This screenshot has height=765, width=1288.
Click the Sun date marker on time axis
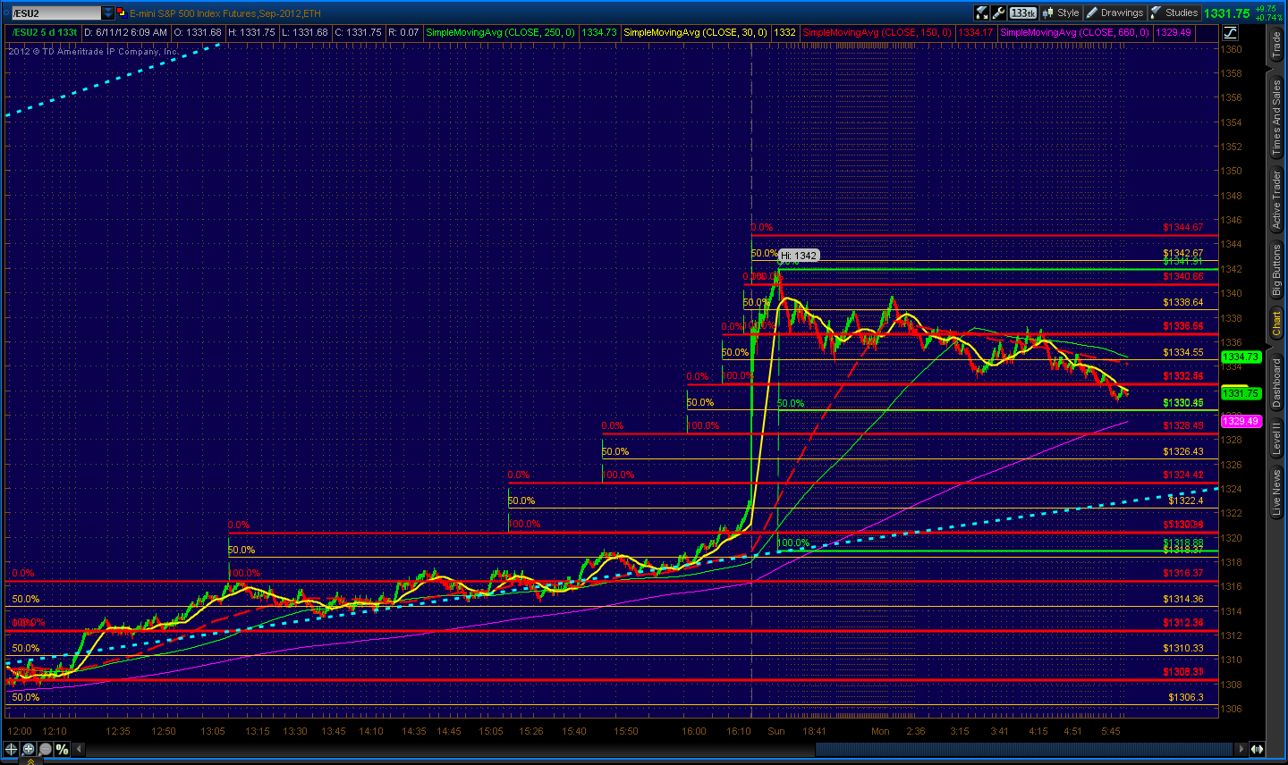click(775, 731)
